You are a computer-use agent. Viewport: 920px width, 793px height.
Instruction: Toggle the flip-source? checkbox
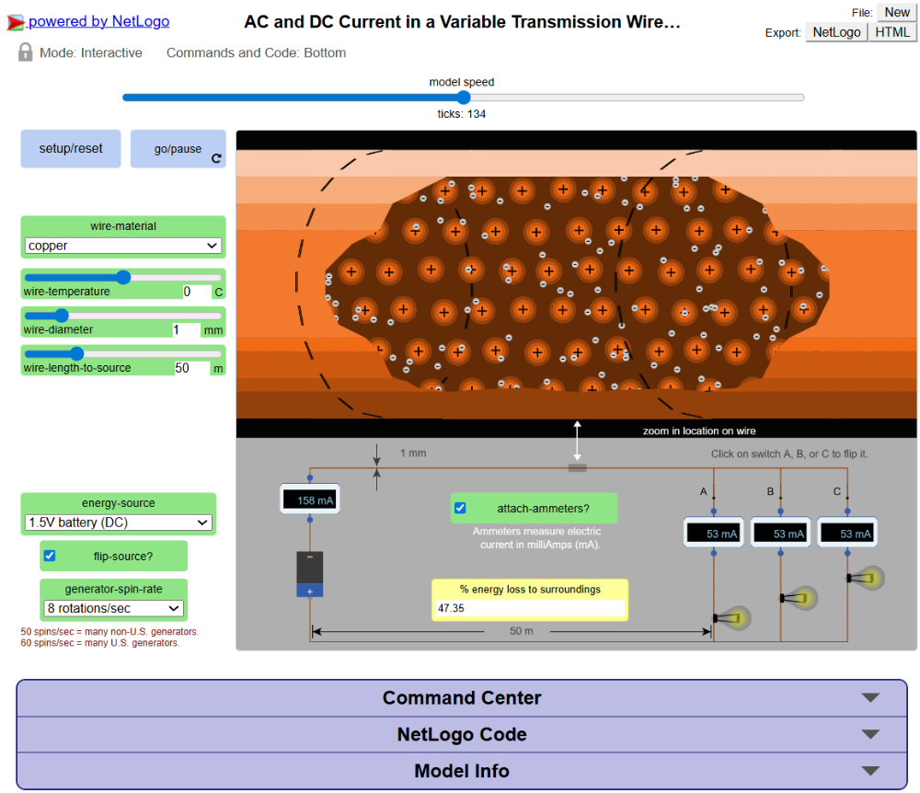click(x=51, y=556)
